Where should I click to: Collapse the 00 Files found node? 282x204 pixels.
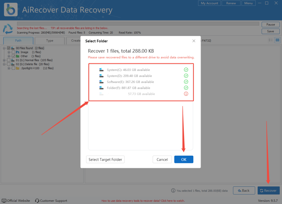[x=4, y=48]
